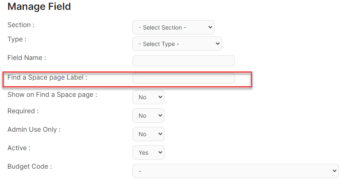Image resolution: width=342 pixels, height=183 pixels.
Task: Open the Active dropdown showing Yes
Action: [148, 153]
